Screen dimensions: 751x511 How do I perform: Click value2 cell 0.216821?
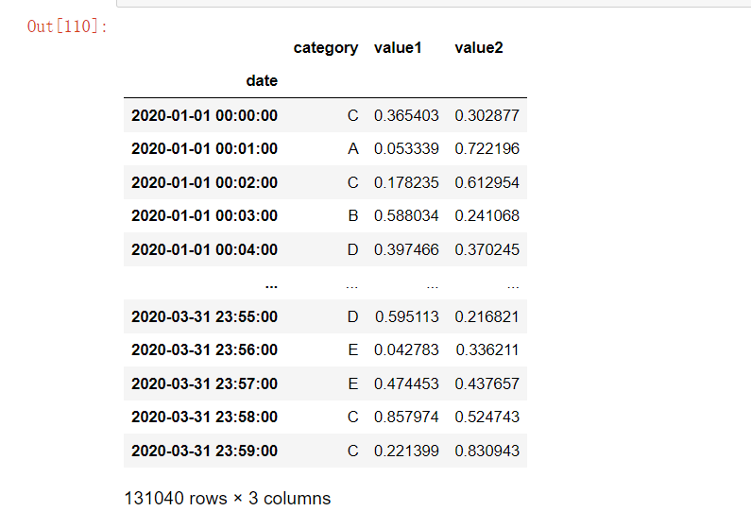(487, 316)
